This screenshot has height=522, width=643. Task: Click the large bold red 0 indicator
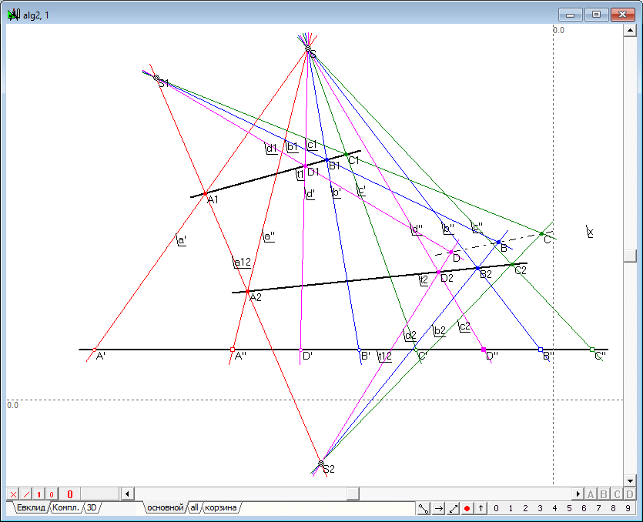tap(70, 494)
